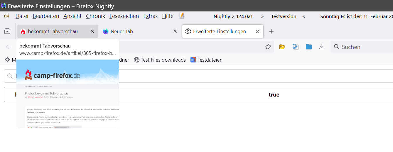Open the Datei menu

pyautogui.click(x=22, y=16)
